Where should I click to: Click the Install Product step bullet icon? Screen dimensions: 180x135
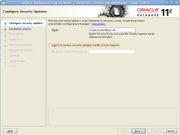(5, 61)
